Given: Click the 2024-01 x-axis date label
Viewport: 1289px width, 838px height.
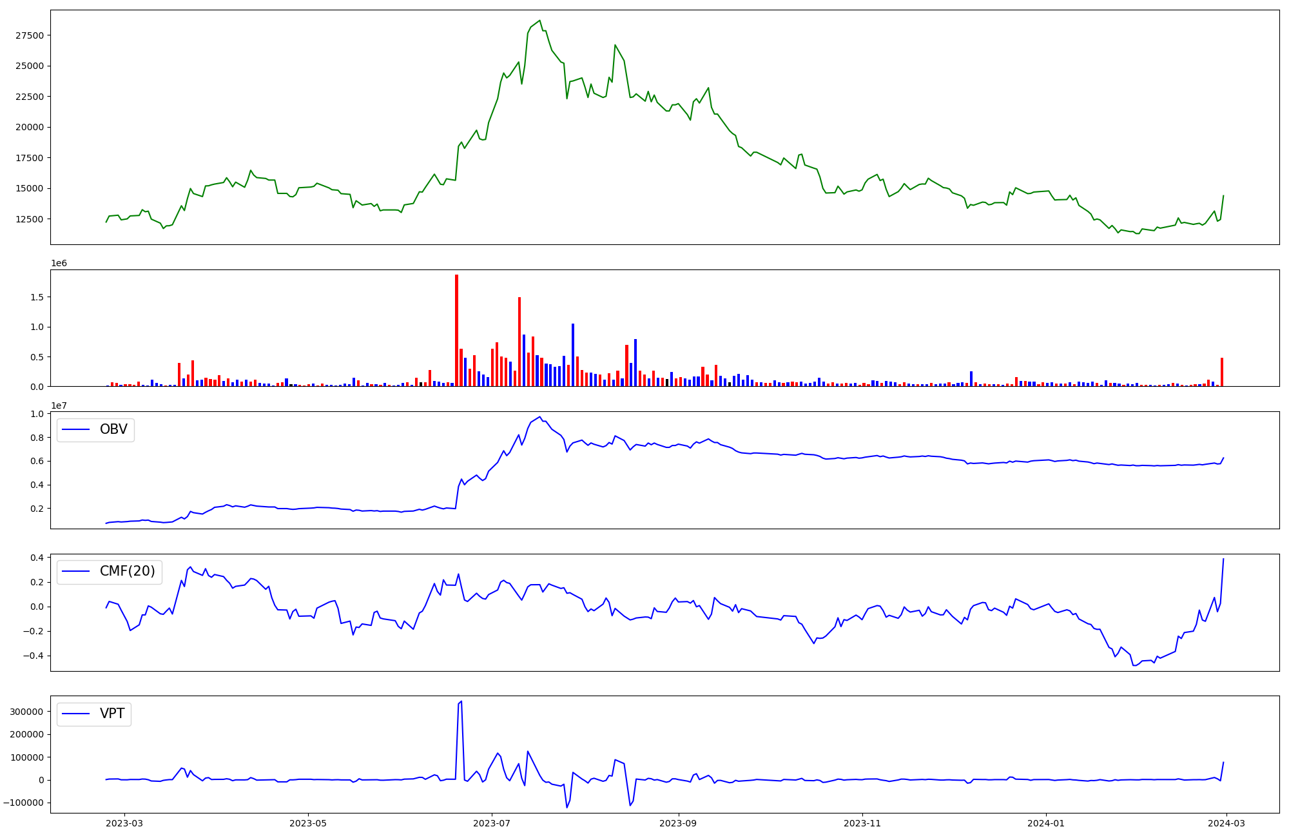Looking at the screenshot, I should (1045, 823).
